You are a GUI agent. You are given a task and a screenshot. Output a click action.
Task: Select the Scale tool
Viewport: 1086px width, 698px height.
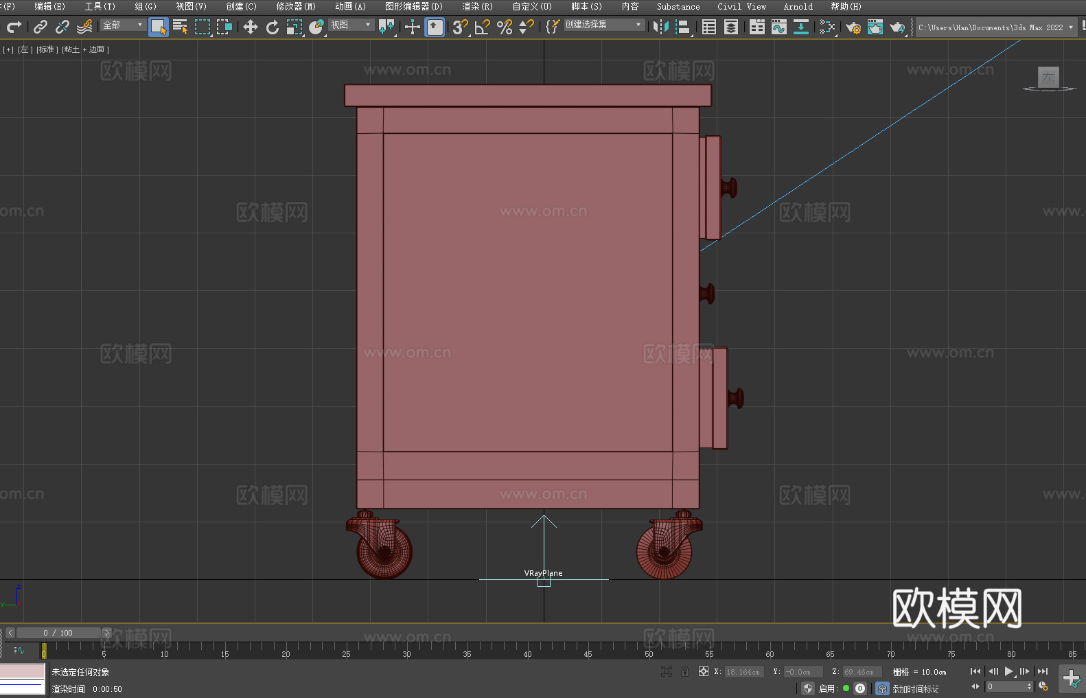tap(294, 27)
